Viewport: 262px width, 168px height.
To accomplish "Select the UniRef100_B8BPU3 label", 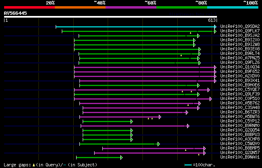I will tap(240, 135).
